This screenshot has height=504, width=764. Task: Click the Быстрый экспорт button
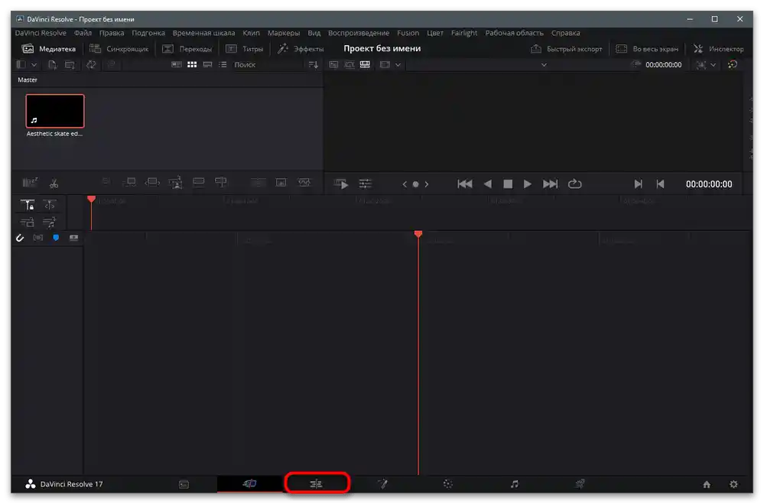[x=567, y=49]
